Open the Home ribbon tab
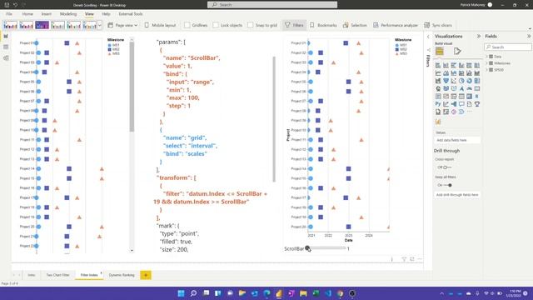Image resolution: width=533 pixels, height=300 pixels. 27,14
